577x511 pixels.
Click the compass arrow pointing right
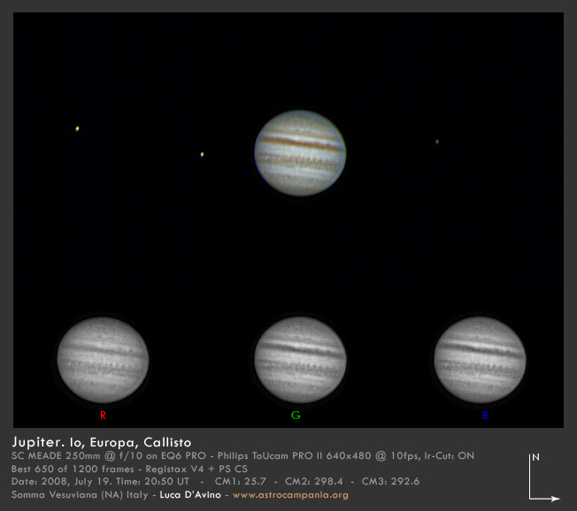(x=545, y=499)
